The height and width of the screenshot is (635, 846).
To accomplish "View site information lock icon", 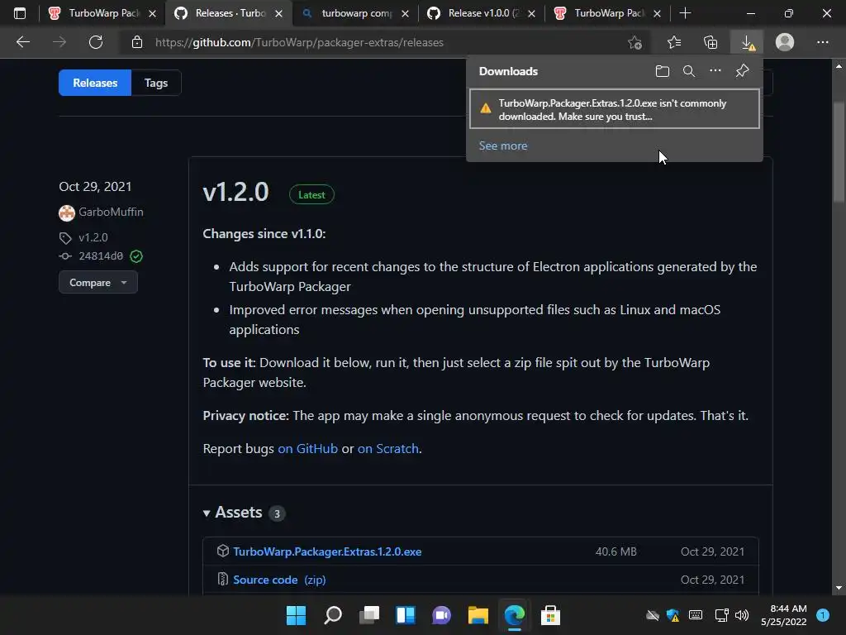I will pos(137,42).
